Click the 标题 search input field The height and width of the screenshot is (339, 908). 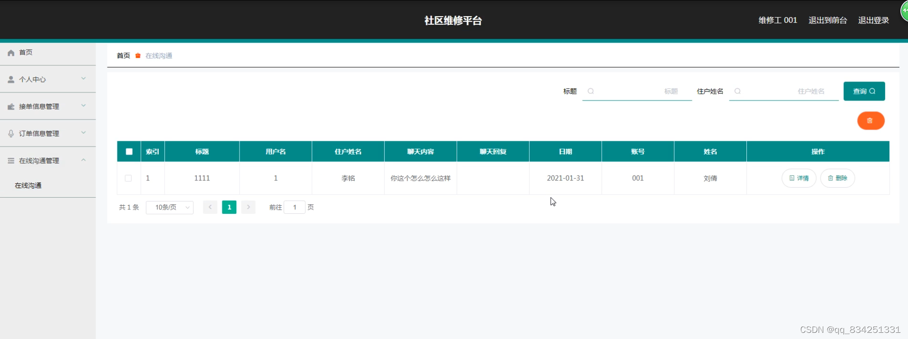click(x=637, y=91)
